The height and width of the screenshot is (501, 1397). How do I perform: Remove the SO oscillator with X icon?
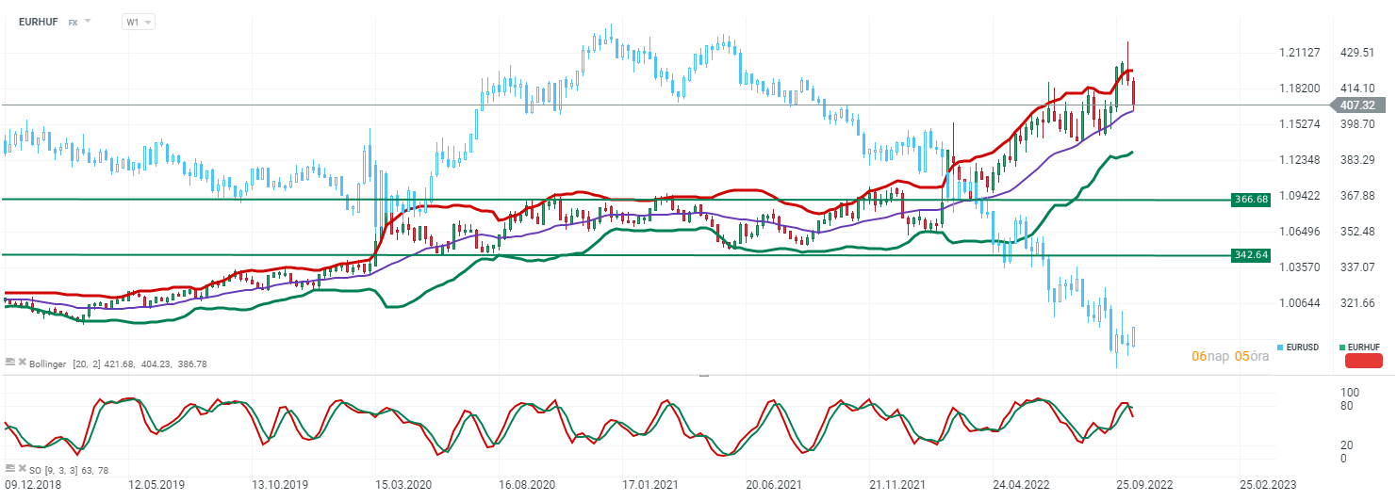[21, 468]
